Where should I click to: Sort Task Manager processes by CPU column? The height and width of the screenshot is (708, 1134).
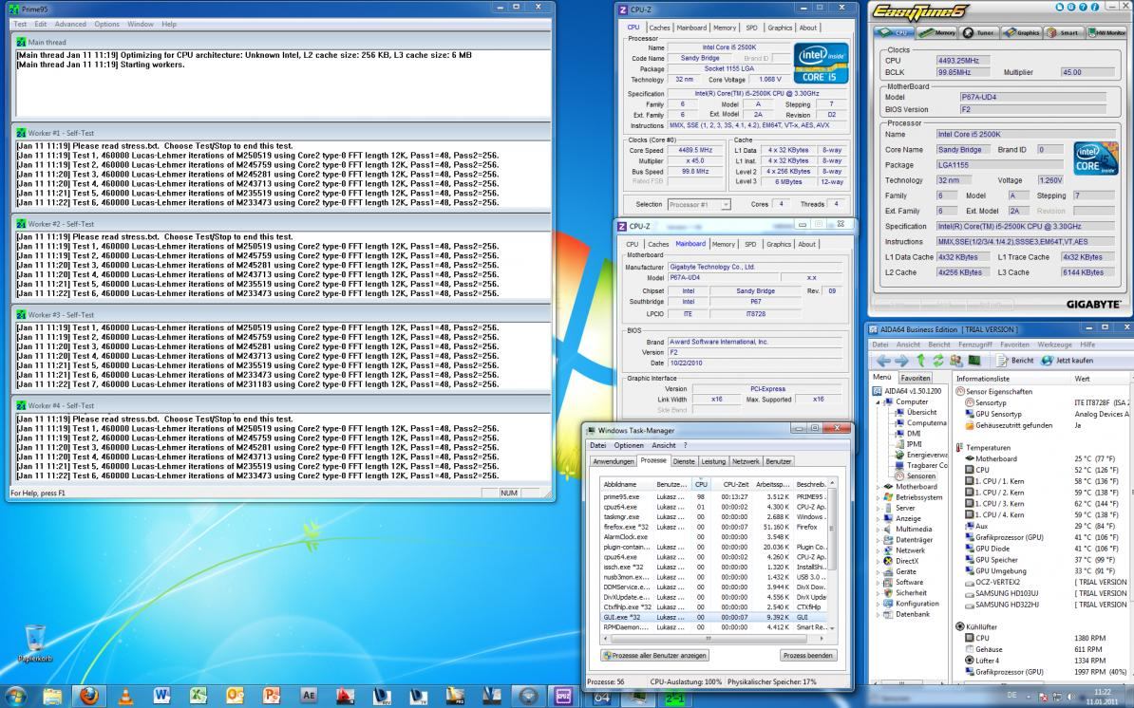pos(701,484)
